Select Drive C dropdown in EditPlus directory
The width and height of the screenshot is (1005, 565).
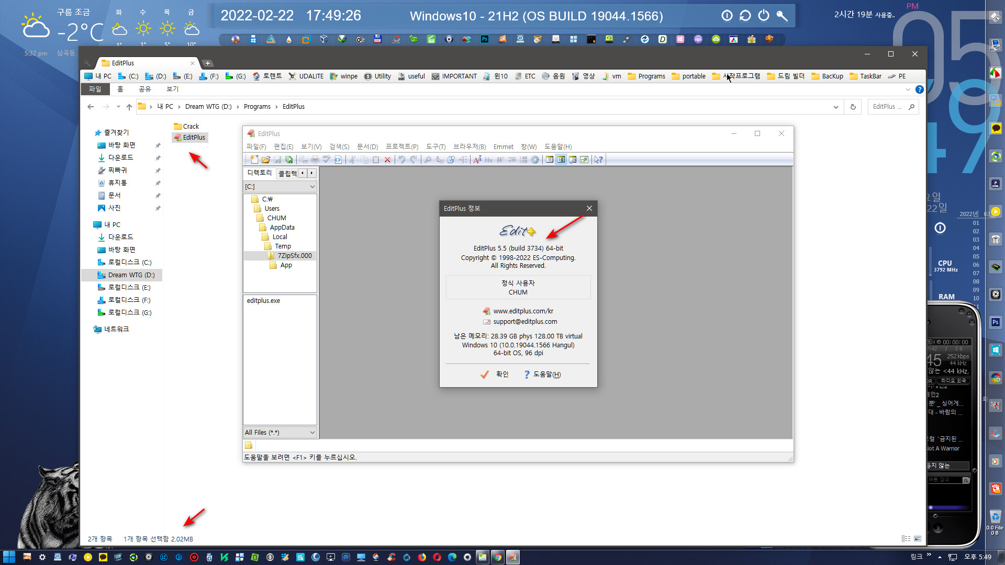click(x=280, y=187)
